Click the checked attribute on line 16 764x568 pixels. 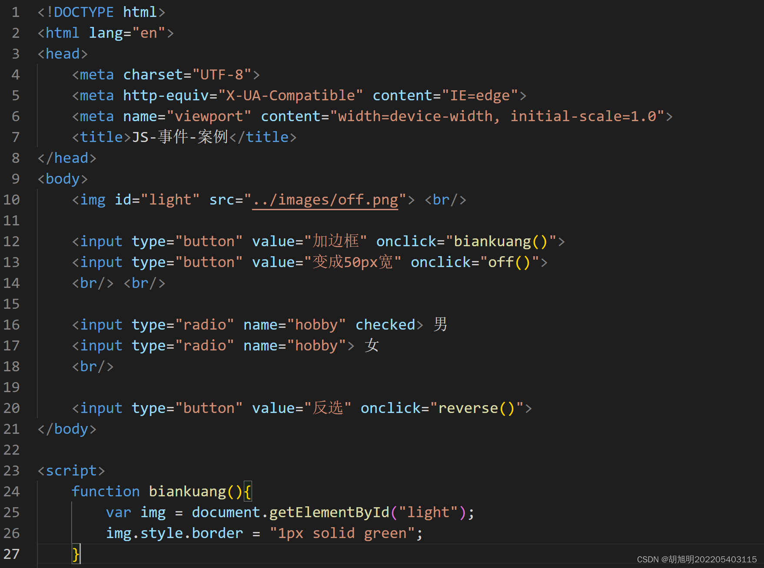[x=384, y=324]
